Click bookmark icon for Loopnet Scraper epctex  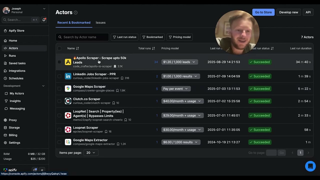(106, 131)
